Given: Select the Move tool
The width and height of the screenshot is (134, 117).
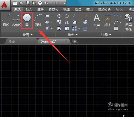Looking at the screenshot, I should click(59, 16).
